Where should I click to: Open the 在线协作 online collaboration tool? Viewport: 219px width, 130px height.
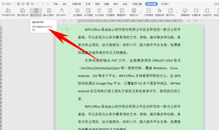207,12
